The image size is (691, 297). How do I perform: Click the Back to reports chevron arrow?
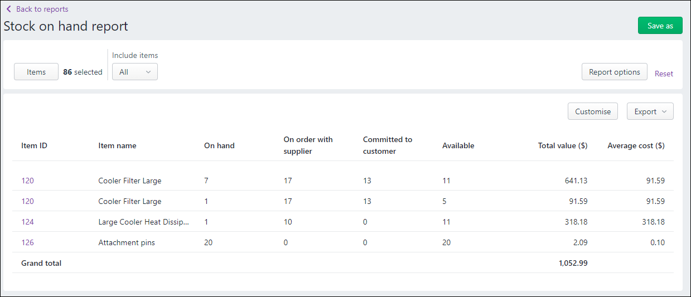point(9,9)
